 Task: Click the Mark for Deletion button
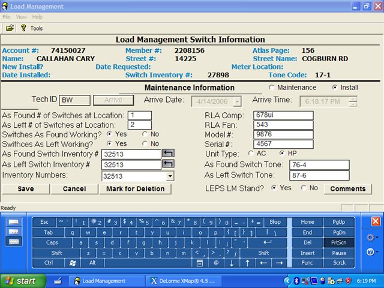(x=135, y=189)
